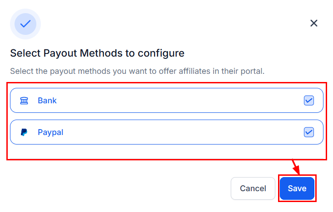Click the red arrow pointing to Save
The height and width of the screenshot is (212, 333).
296,167
